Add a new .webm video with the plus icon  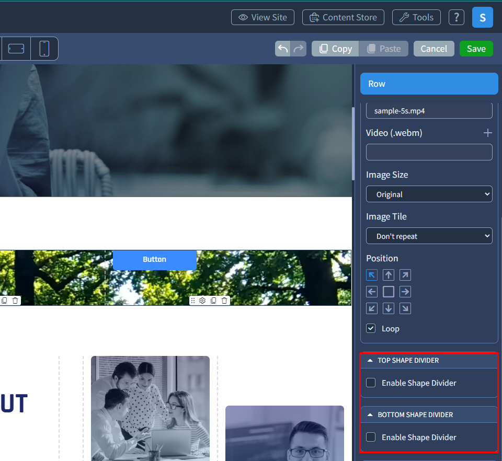[x=488, y=133]
